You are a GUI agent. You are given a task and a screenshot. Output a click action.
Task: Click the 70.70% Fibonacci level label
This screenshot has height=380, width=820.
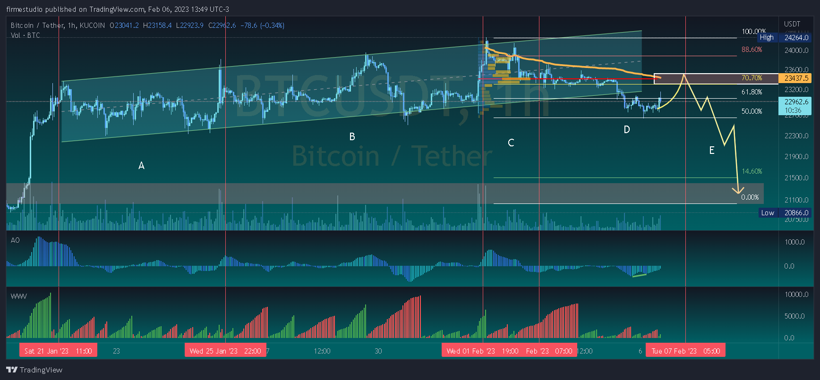point(752,78)
